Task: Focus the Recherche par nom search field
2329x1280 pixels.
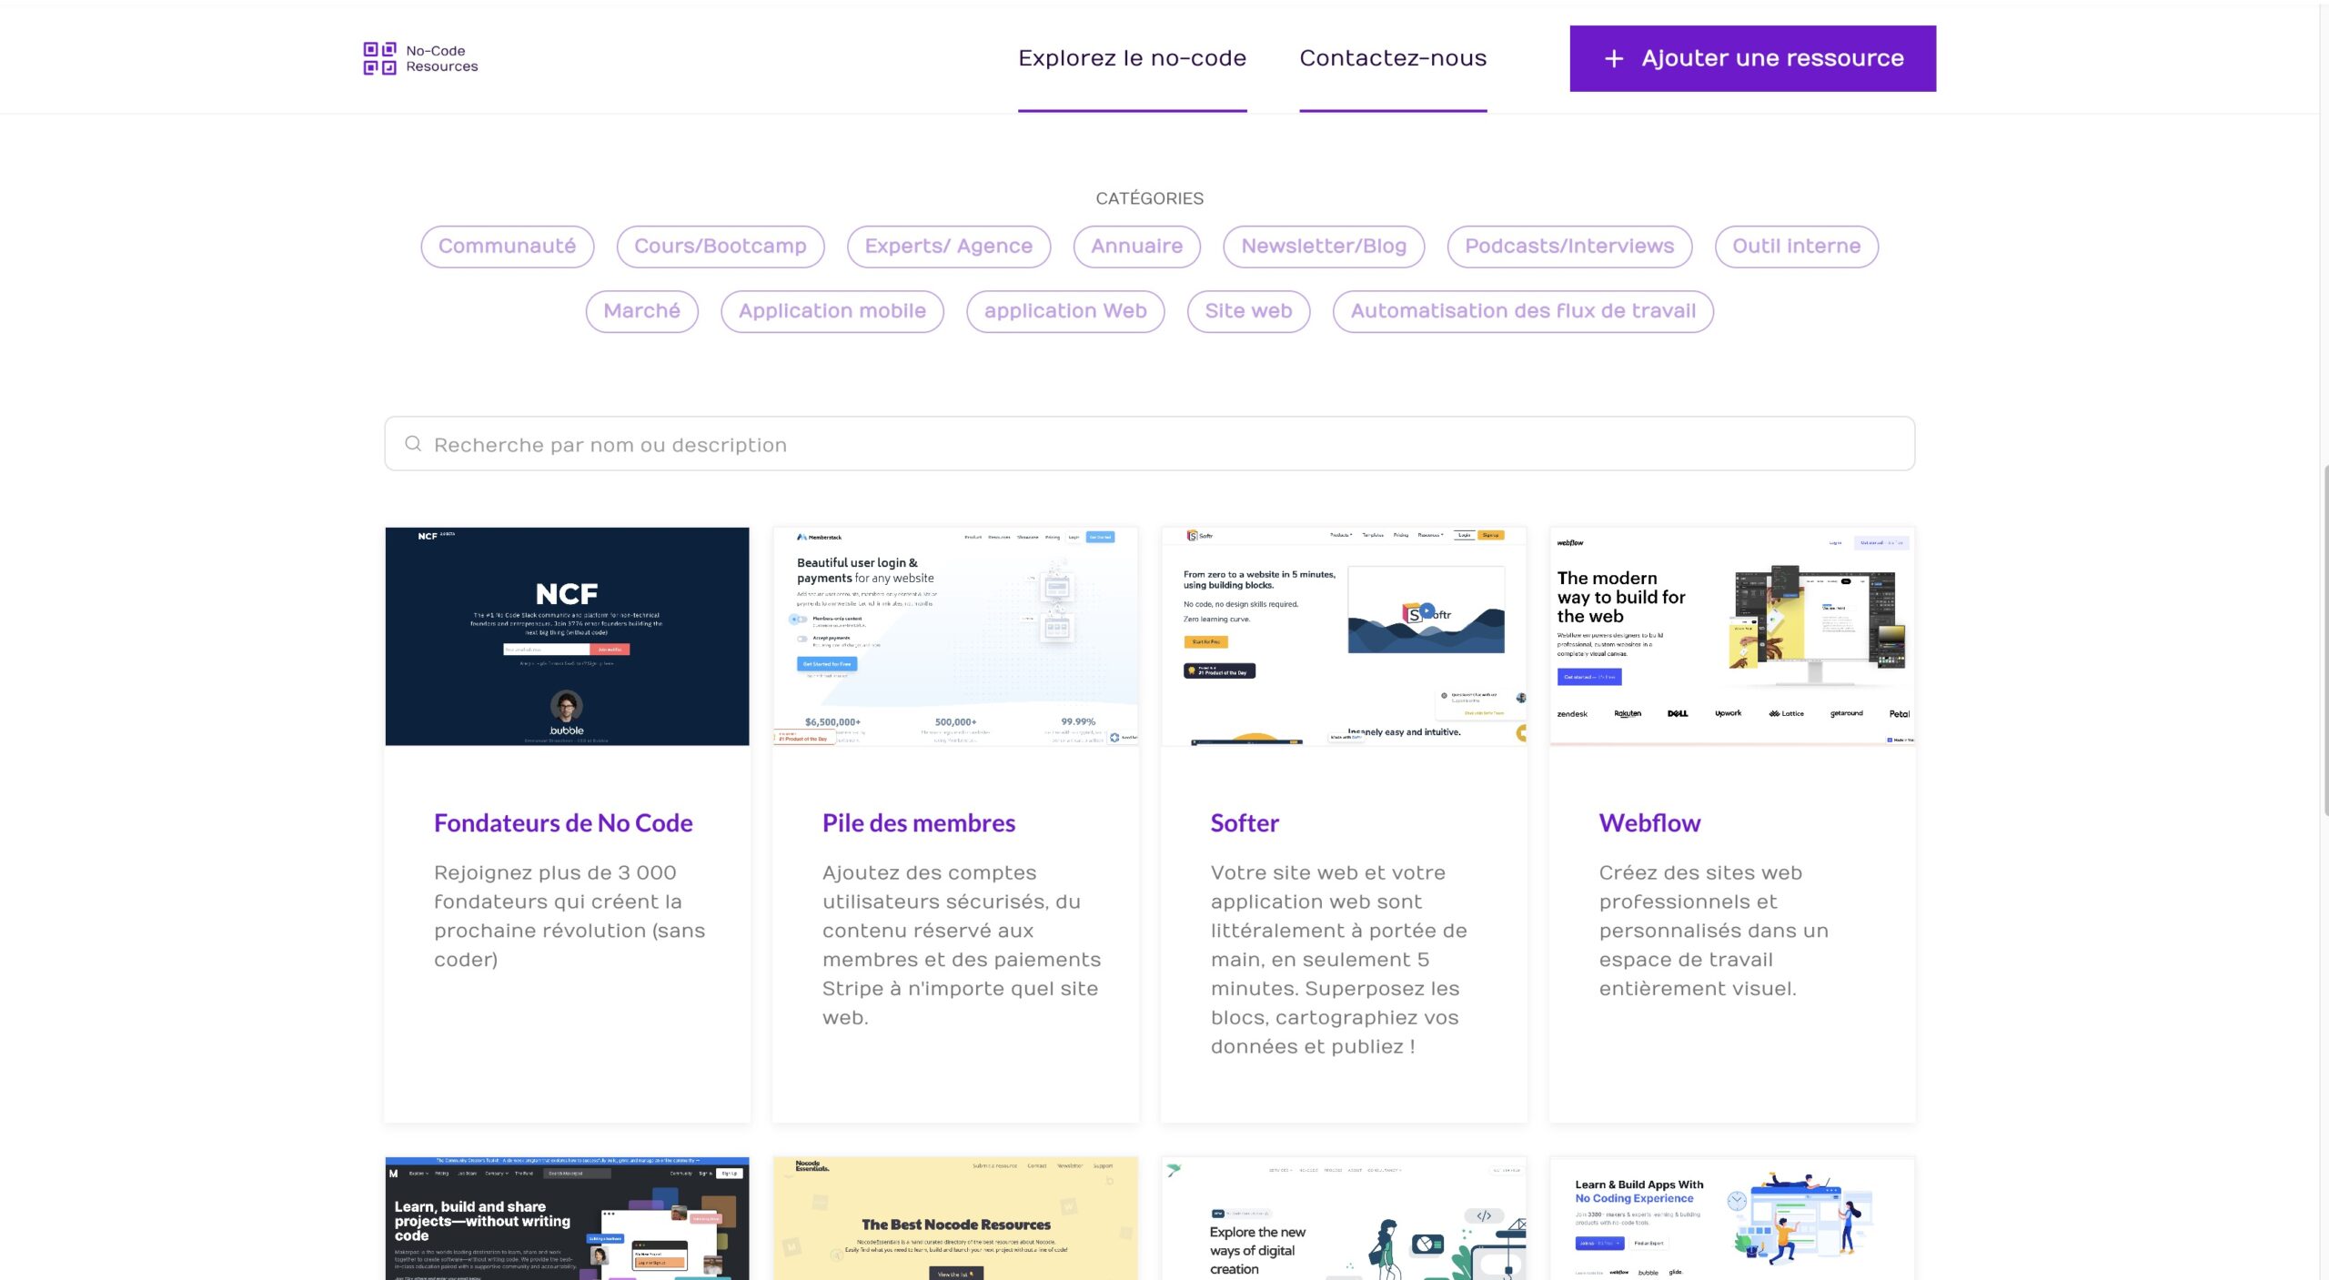Action: coord(1148,444)
